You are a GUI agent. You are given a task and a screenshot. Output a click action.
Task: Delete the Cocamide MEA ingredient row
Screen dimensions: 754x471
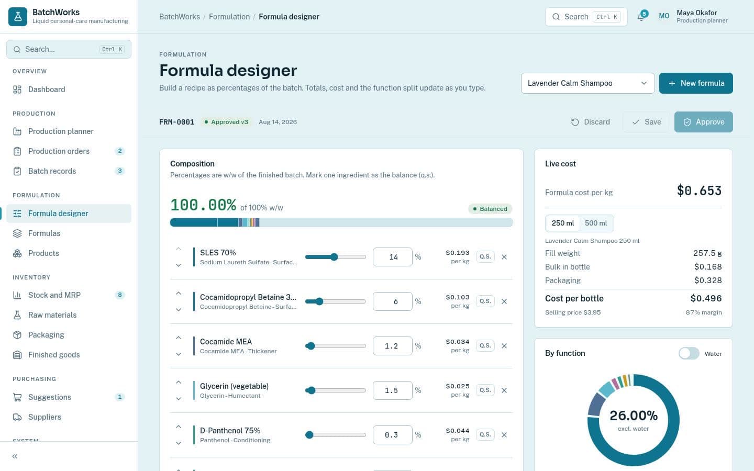point(504,346)
